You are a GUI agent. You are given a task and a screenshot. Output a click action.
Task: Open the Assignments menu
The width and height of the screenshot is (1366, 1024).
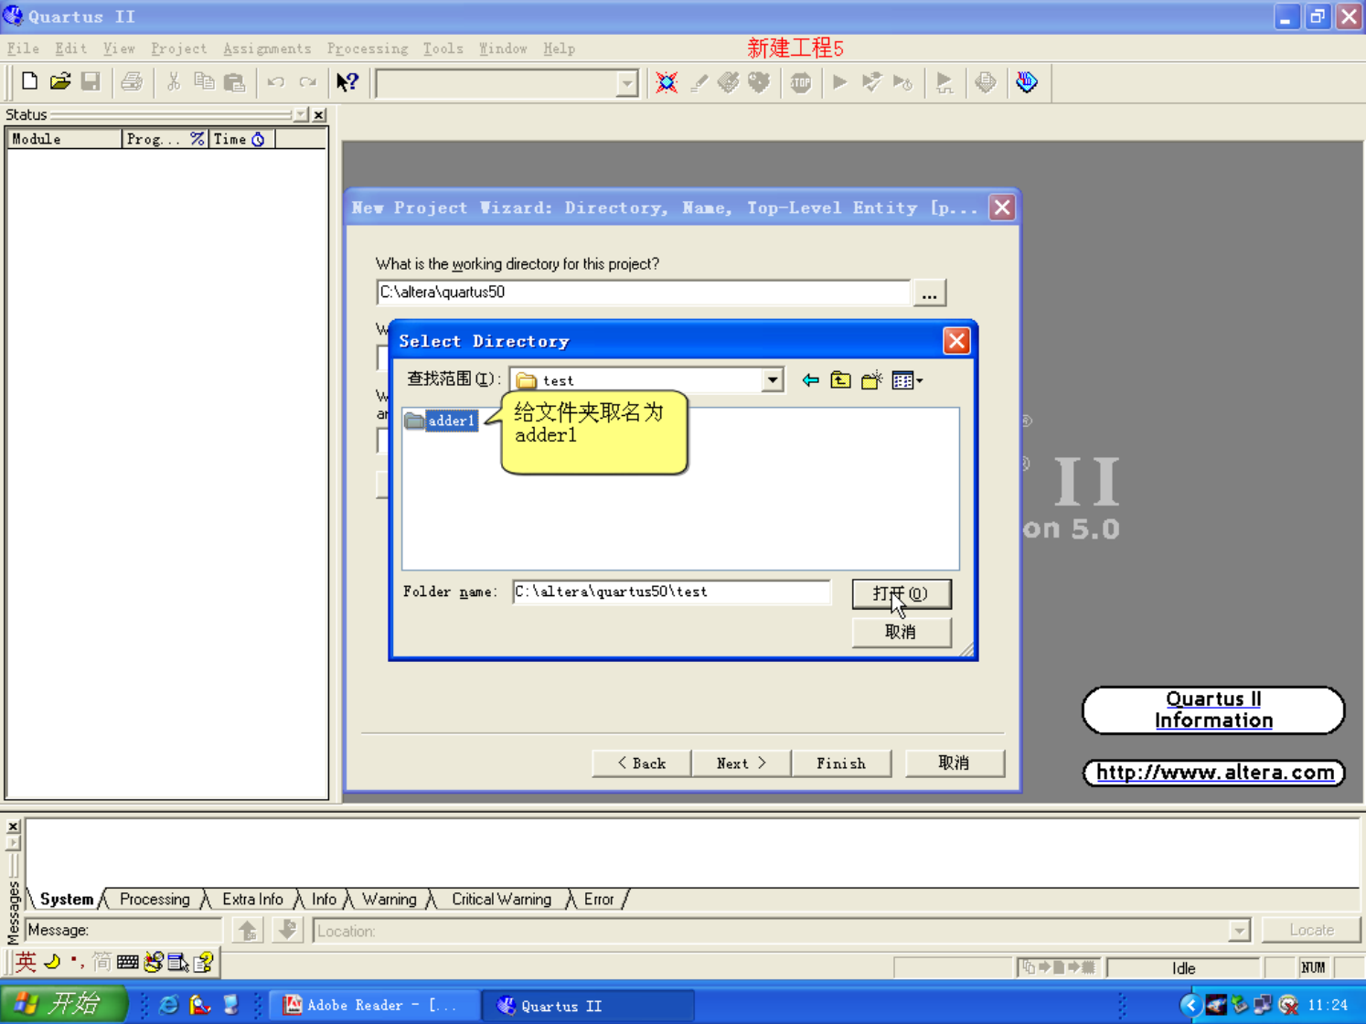267,48
